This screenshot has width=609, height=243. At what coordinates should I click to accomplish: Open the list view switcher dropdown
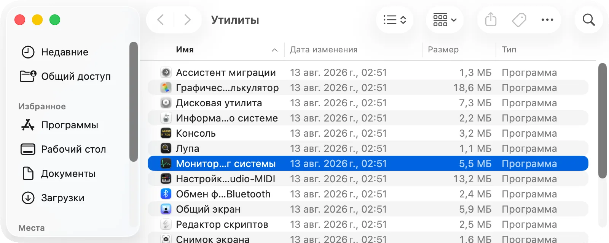pyautogui.click(x=395, y=20)
